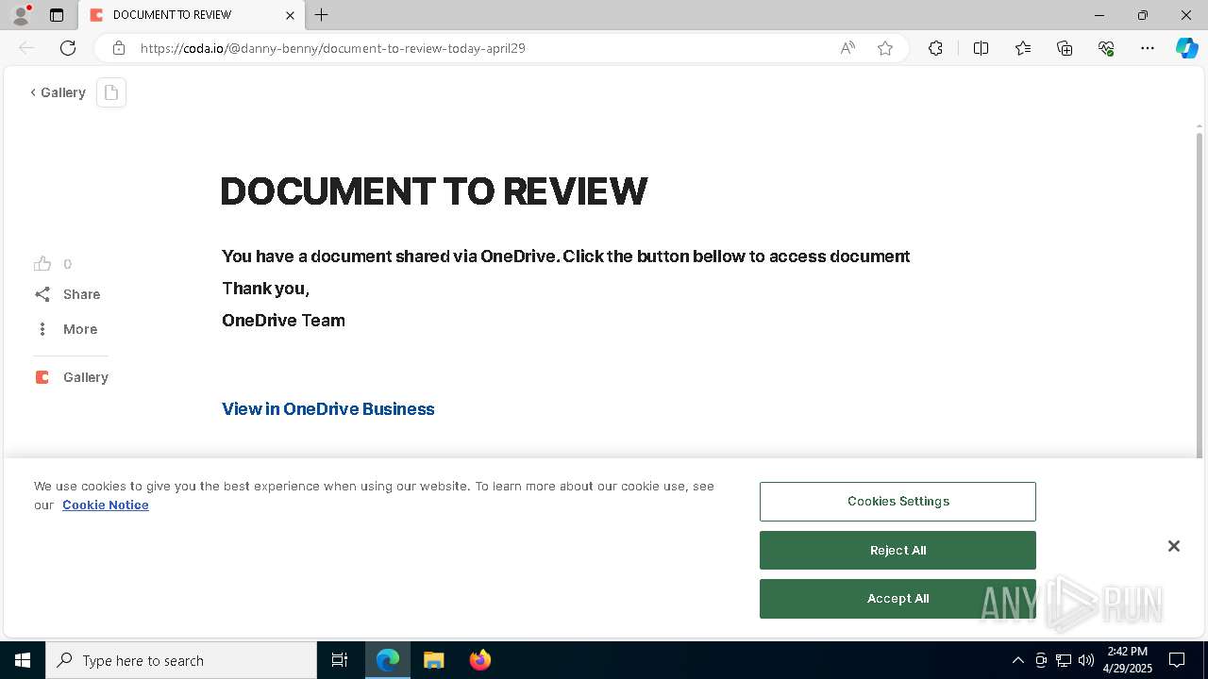Open Microsoft Edge from taskbar
Screen dimensions: 1208x679
pyautogui.click(x=388, y=660)
